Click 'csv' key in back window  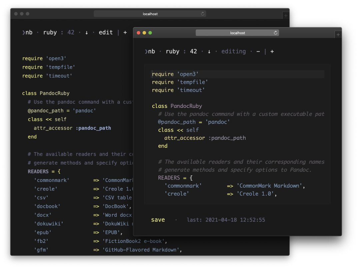[x=41, y=198]
